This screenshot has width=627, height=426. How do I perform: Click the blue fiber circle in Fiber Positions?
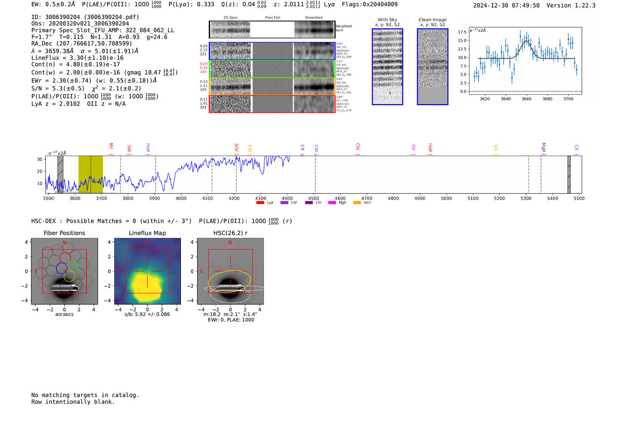click(62, 268)
